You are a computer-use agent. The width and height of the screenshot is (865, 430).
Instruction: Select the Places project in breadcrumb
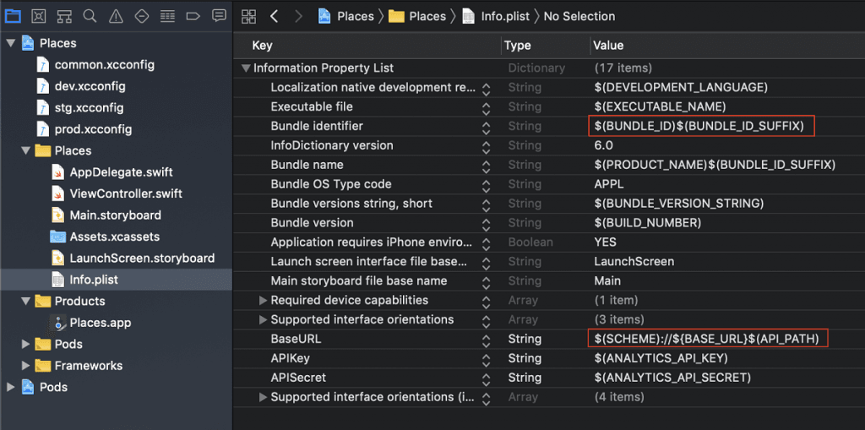pyautogui.click(x=346, y=17)
